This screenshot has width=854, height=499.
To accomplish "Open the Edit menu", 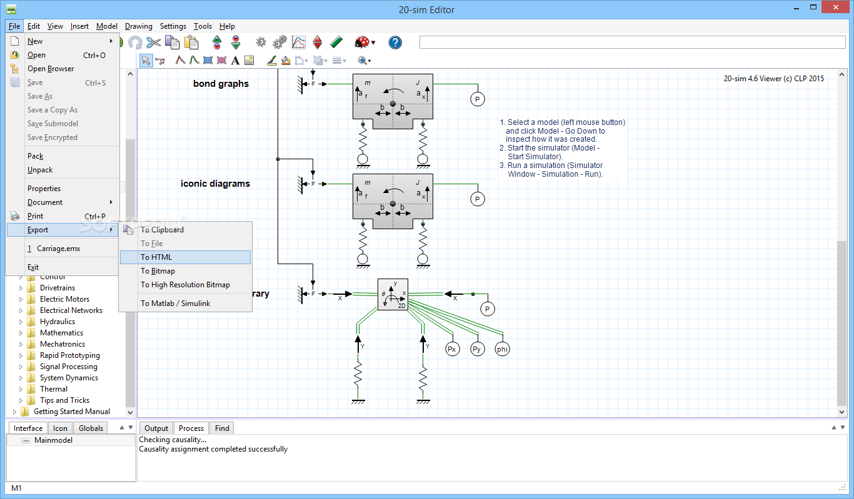I will 34,26.
